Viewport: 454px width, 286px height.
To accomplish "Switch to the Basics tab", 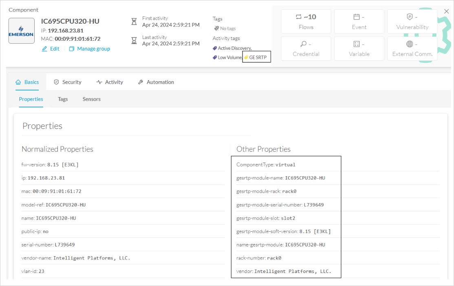I will (27, 82).
